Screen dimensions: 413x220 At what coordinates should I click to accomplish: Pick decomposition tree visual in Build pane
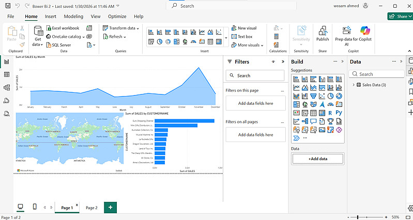[x=305, y=121]
